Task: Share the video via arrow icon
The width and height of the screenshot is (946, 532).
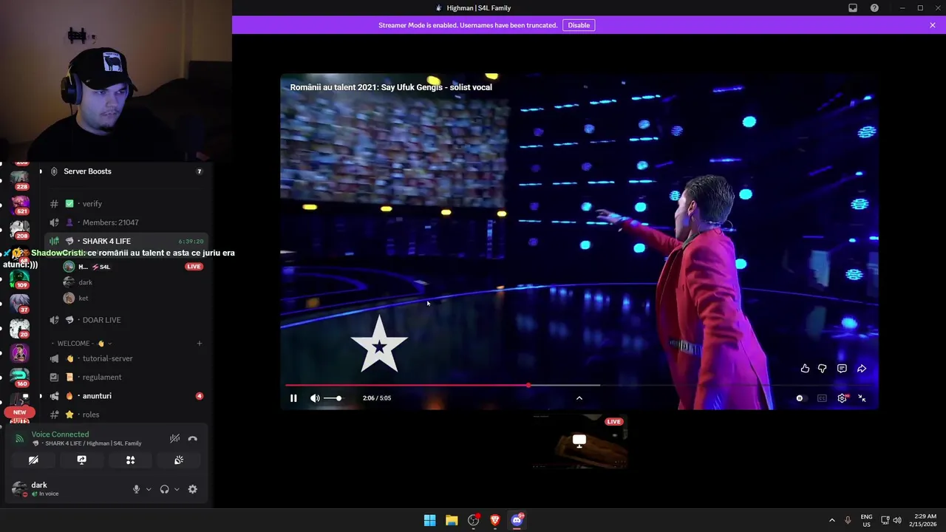Action: pos(862,369)
